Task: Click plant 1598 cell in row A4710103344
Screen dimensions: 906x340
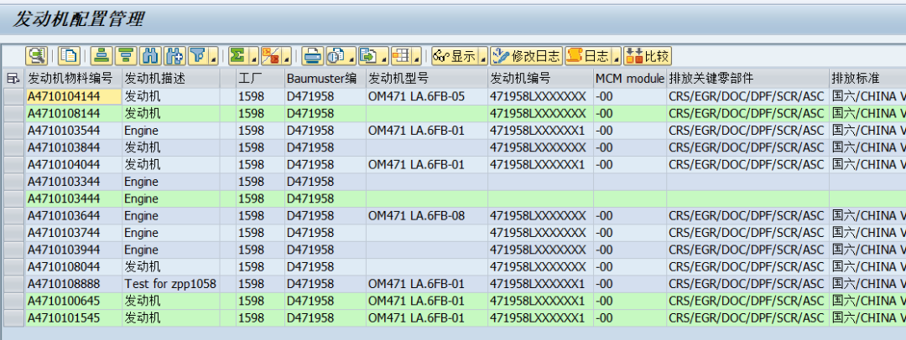Action: [260, 182]
